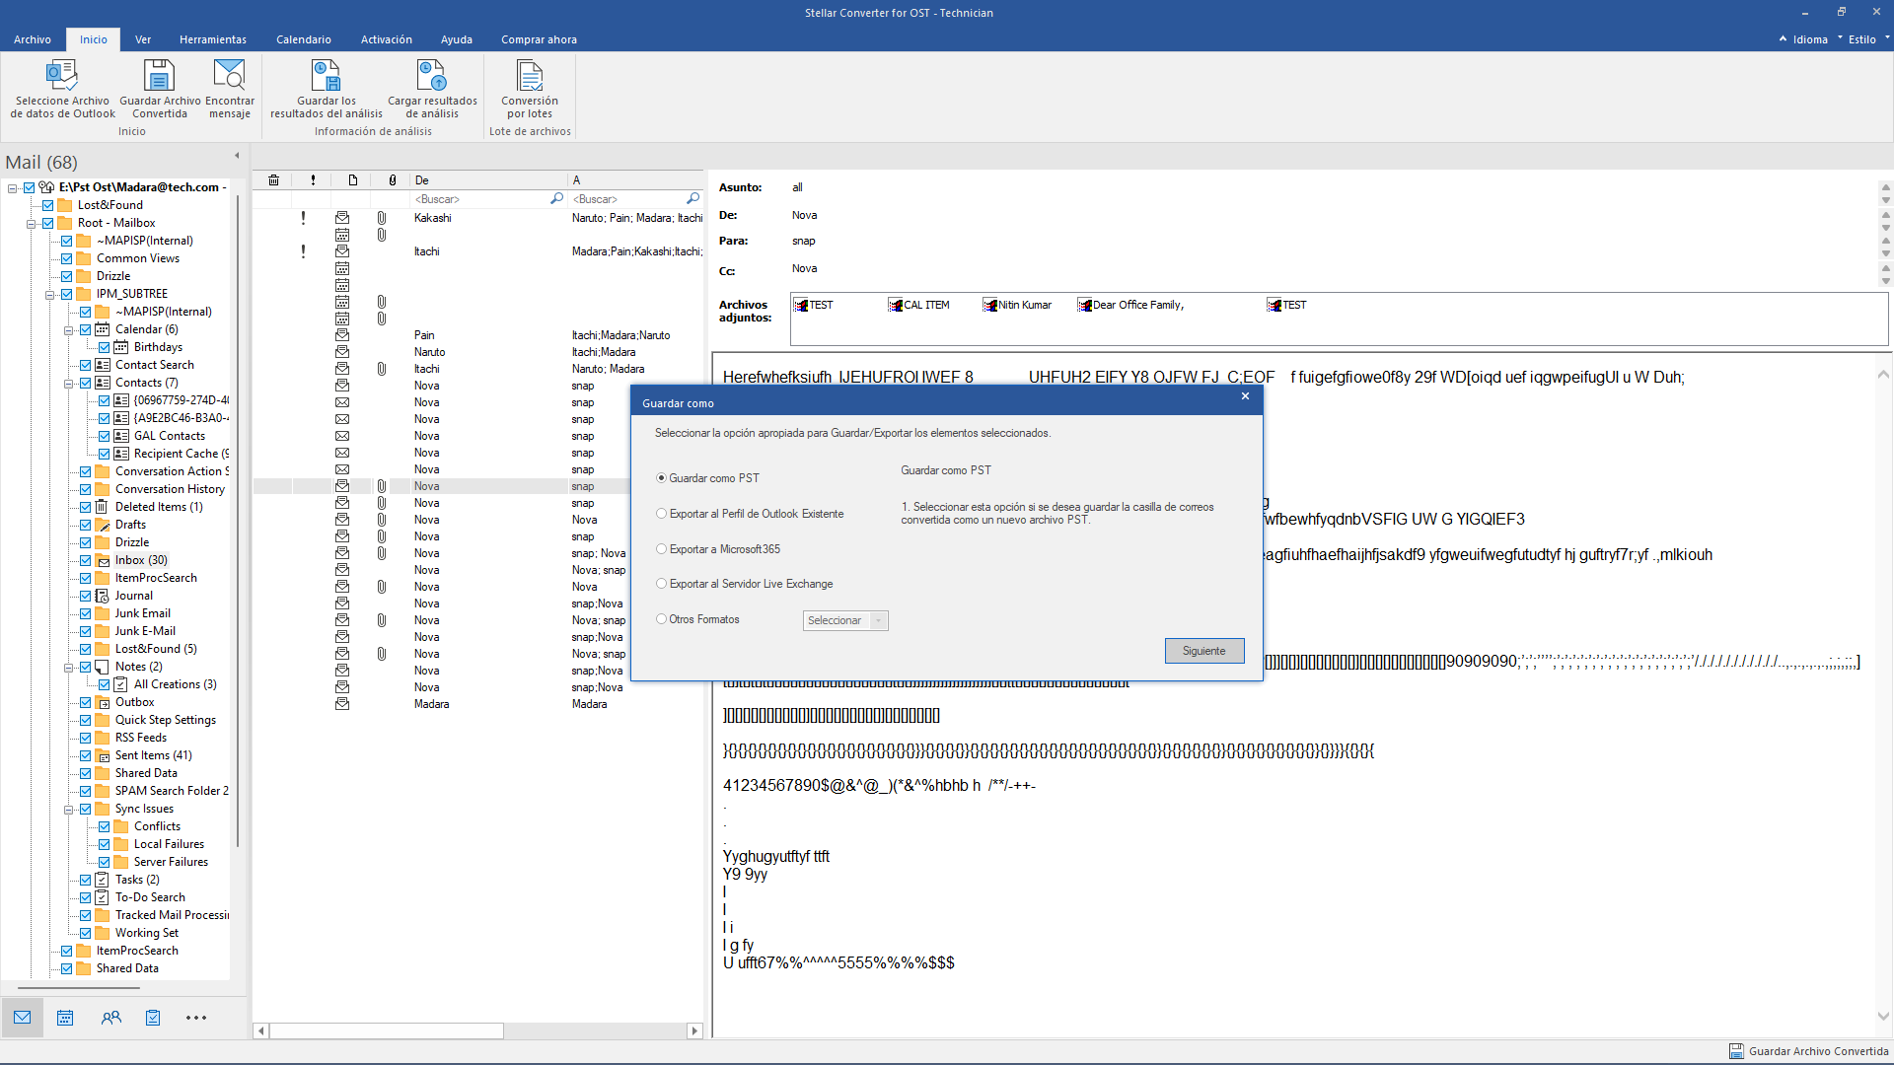Switch to Ver ribbon tab
This screenshot has height=1065, width=1894.
tap(143, 39)
